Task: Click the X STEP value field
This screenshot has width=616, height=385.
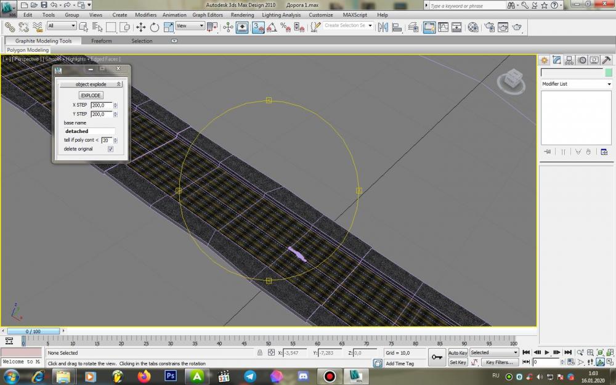Action: tap(102, 105)
